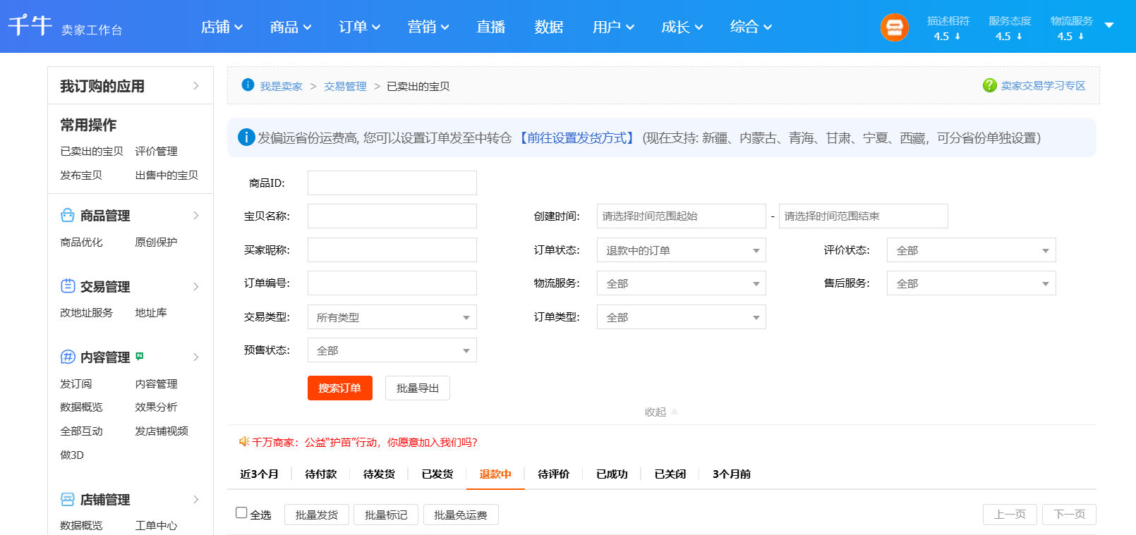Switch to the 待评价 tab
Screen dimensions: 1136x535
[554, 474]
